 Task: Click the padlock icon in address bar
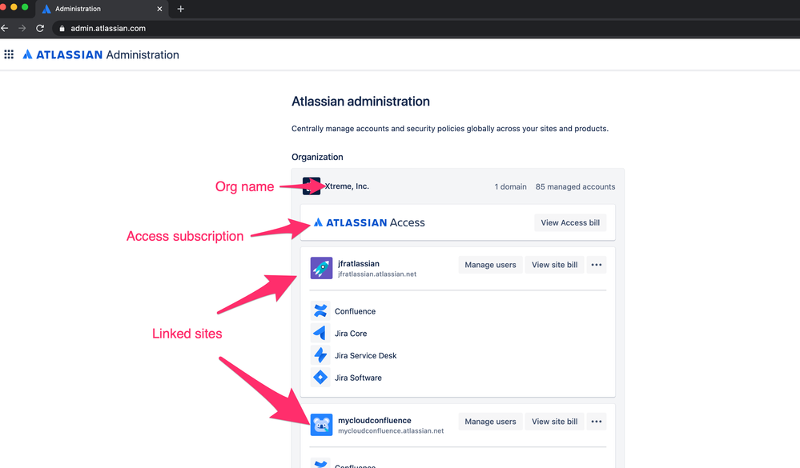(x=62, y=29)
